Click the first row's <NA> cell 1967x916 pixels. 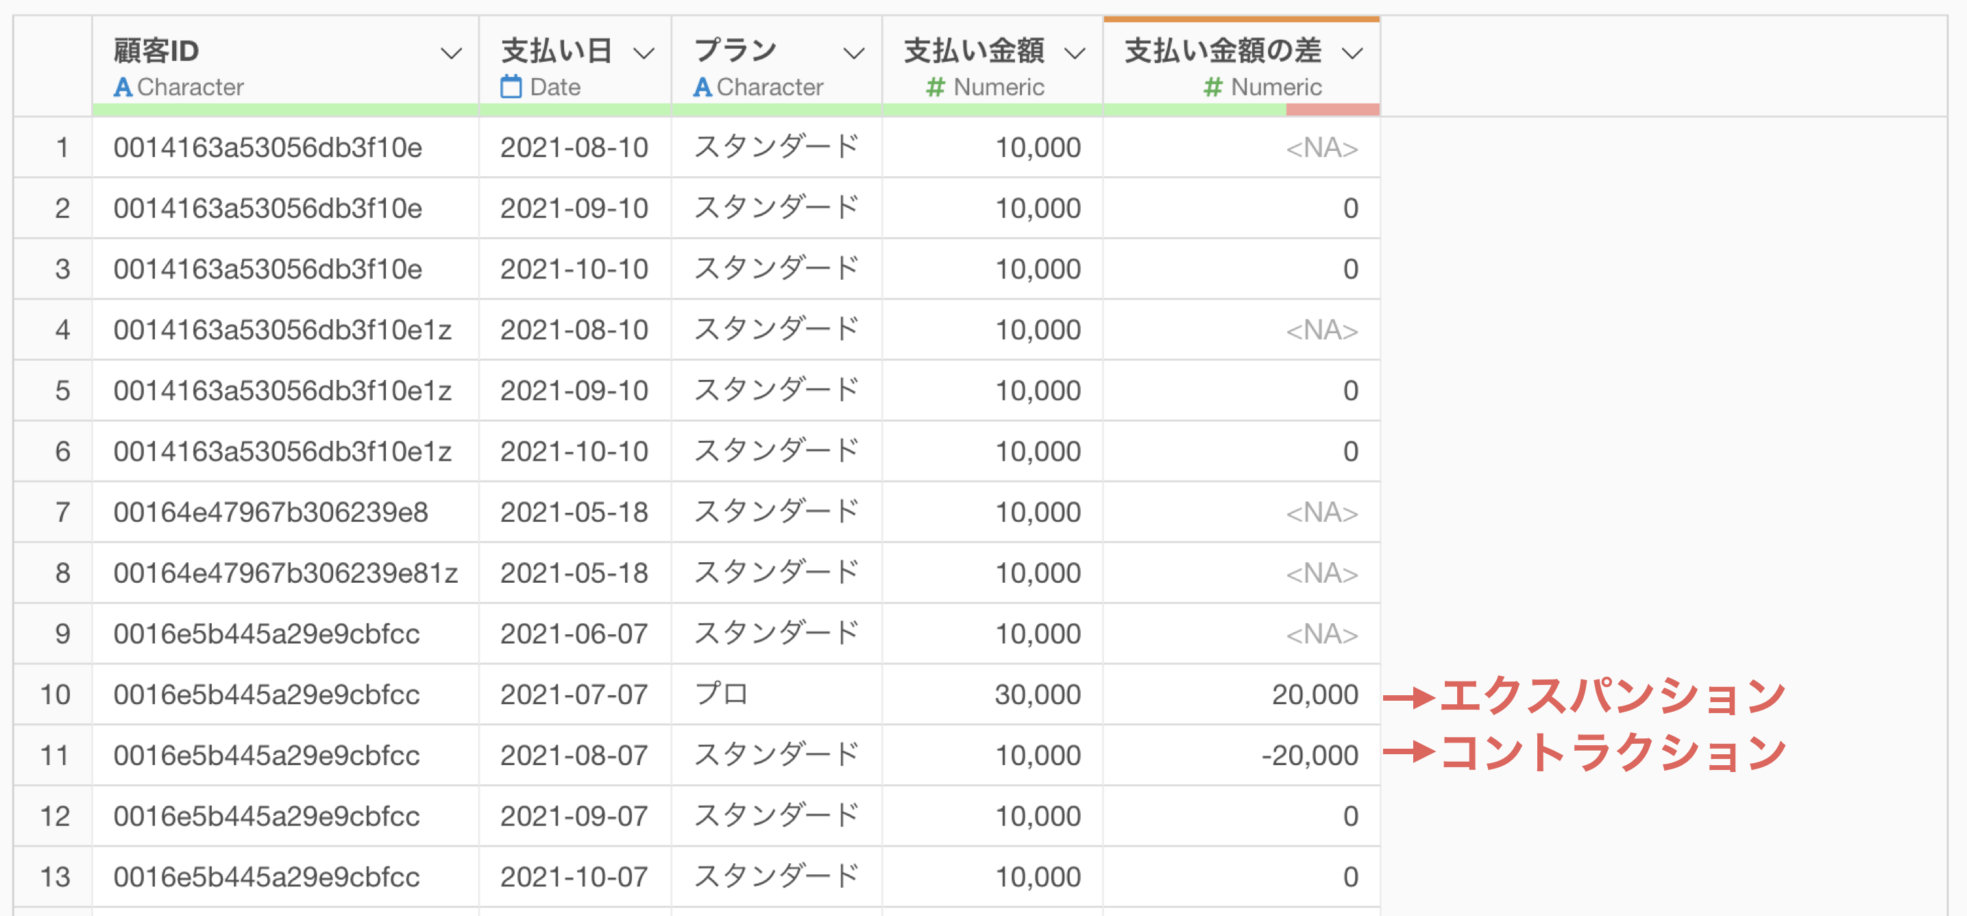click(x=1321, y=147)
